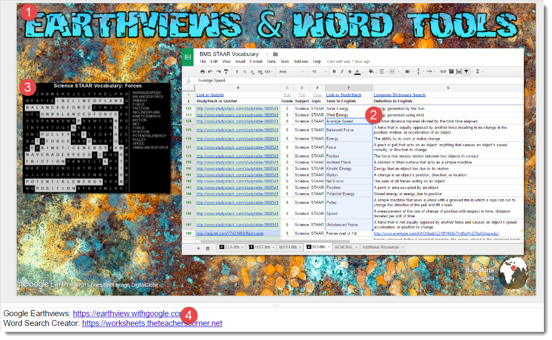
Task: Toggle strikethrough formatting
Action: pyautogui.click(x=350, y=71)
